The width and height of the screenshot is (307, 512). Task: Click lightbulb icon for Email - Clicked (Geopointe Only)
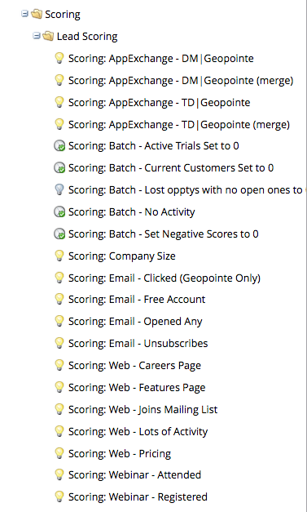pos(59,278)
